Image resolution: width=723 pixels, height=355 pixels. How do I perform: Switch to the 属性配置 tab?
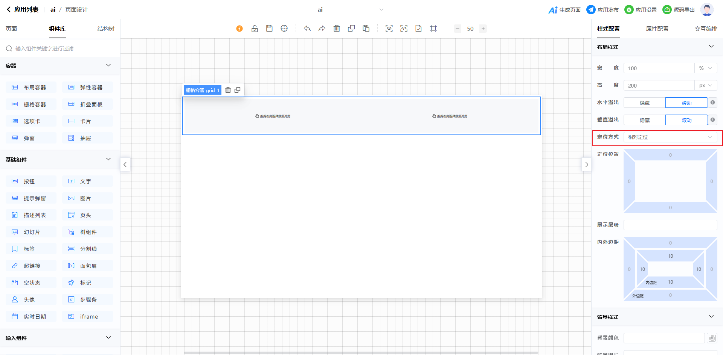(657, 29)
